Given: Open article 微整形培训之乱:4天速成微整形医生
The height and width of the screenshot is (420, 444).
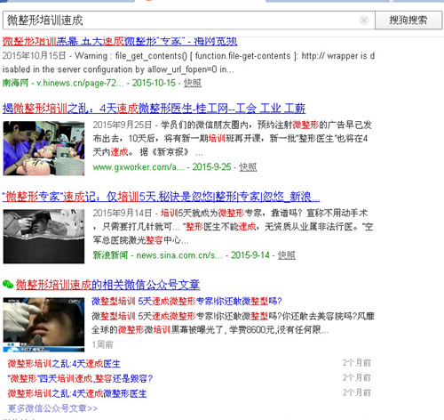Looking at the screenshot, I should pyautogui.click(x=77, y=394).
